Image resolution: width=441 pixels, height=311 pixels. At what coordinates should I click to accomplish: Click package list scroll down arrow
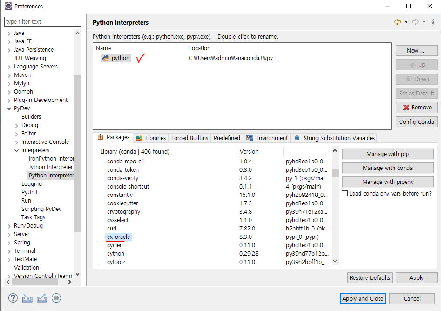pos(335,261)
